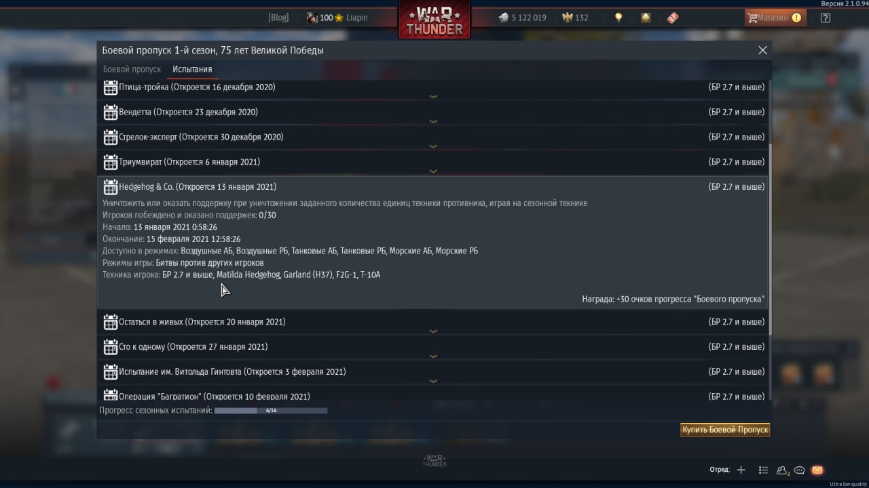The width and height of the screenshot is (869, 488).
Task: Switch to the Боевой пропуск tab
Action: tap(132, 69)
